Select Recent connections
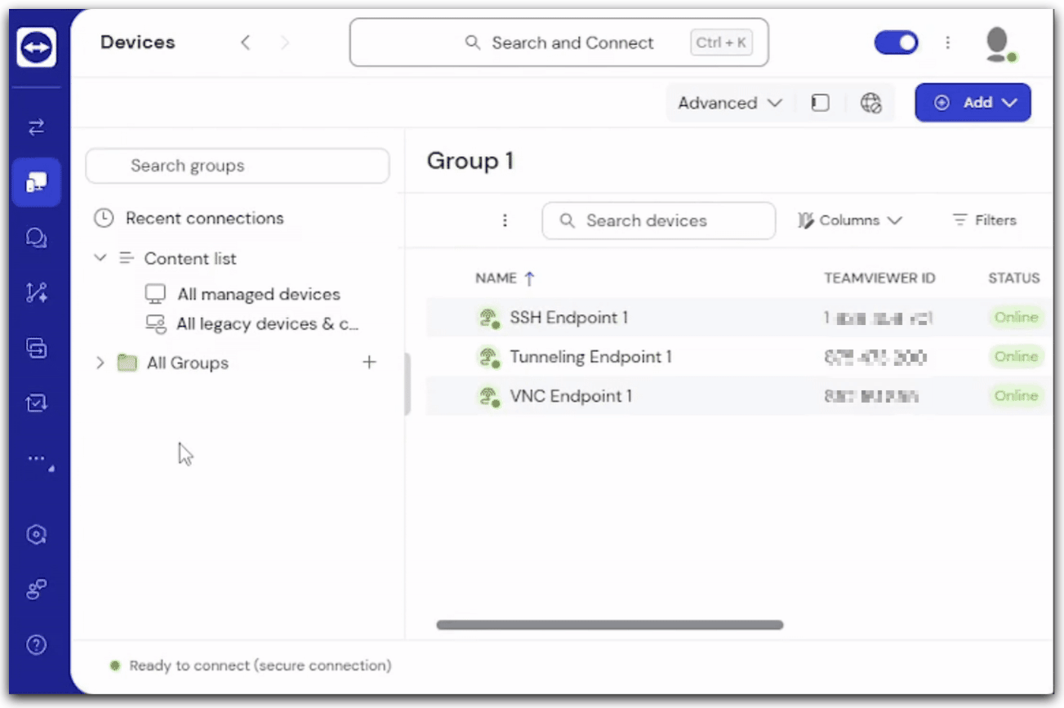This screenshot has height=708, width=1064. [x=204, y=218]
